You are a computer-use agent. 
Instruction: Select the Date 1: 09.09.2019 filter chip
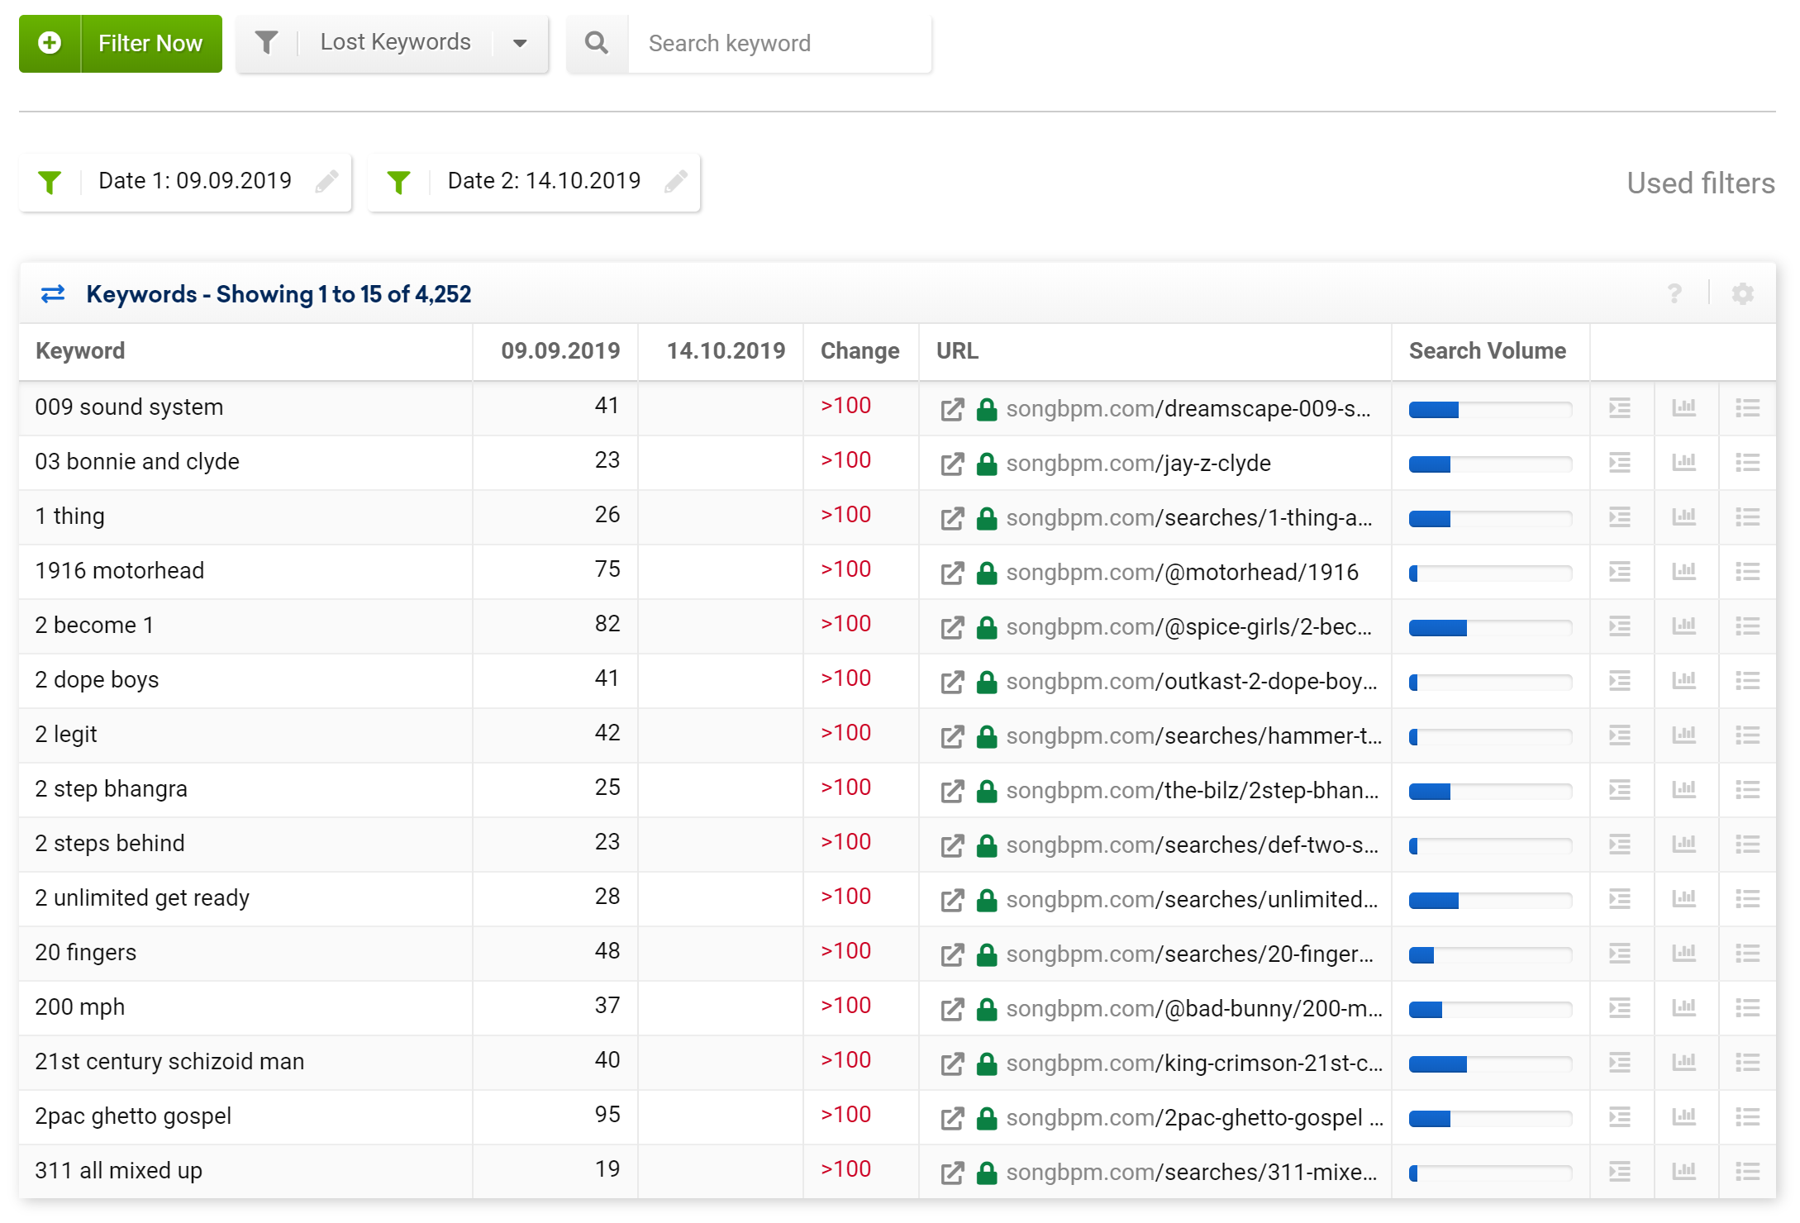[185, 182]
